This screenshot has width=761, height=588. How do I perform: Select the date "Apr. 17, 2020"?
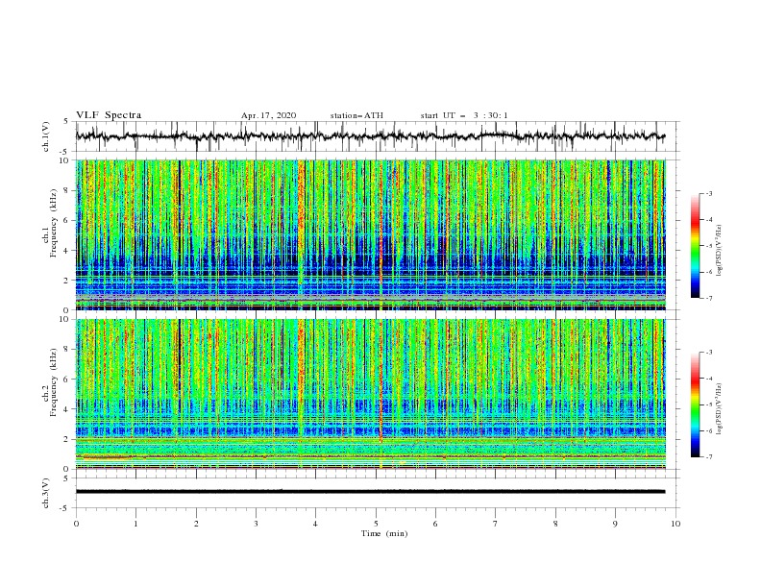pyautogui.click(x=268, y=115)
